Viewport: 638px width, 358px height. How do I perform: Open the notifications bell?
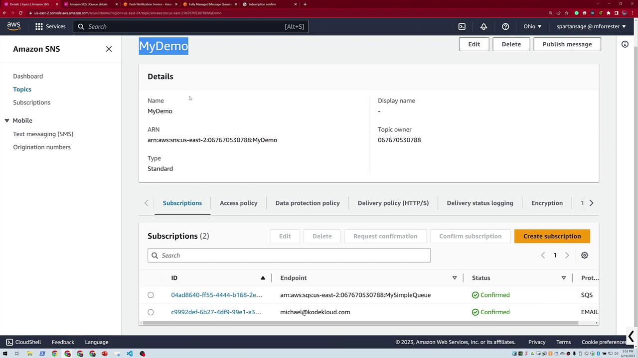pos(483,26)
